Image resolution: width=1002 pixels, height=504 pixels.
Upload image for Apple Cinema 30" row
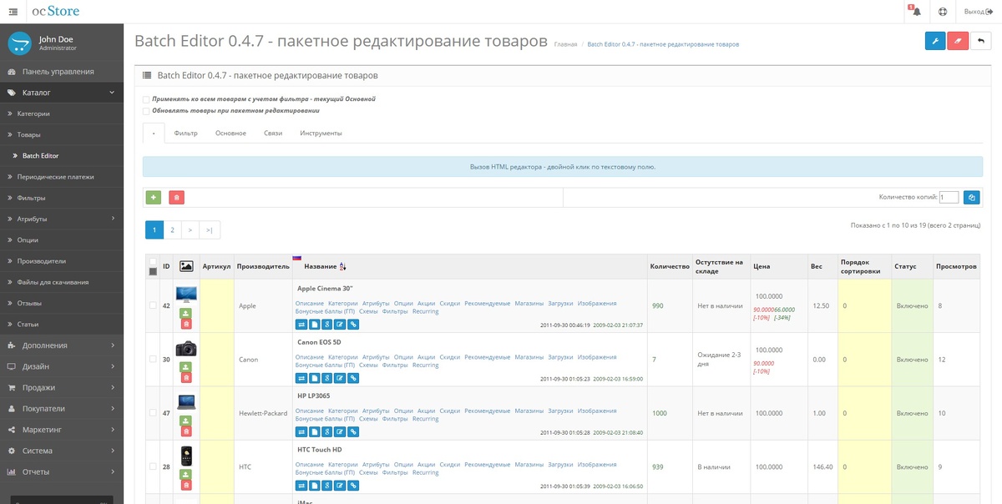point(185,313)
